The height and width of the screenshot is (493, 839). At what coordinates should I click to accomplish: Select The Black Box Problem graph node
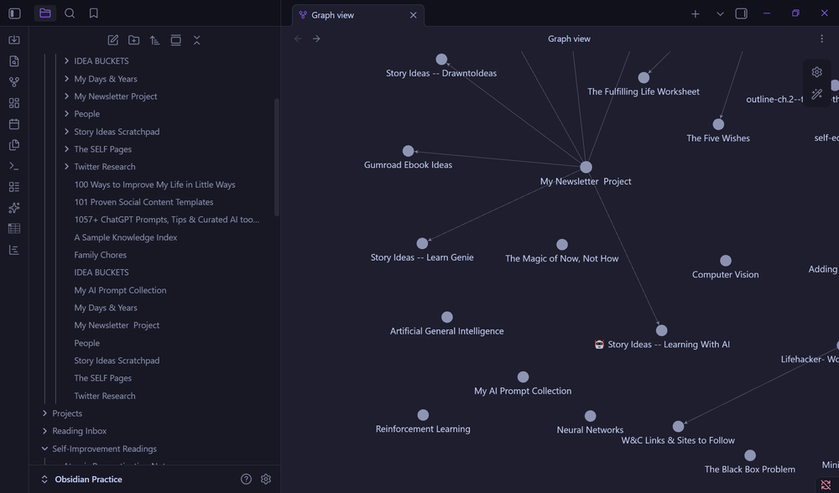(750, 455)
